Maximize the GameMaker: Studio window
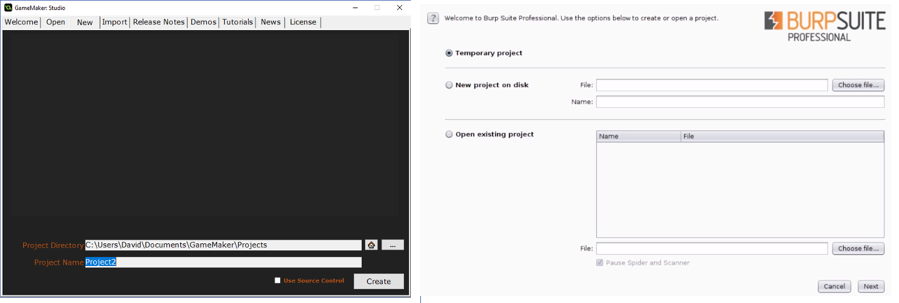Image resolution: width=899 pixels, height=303 pixels. point(378,8)
